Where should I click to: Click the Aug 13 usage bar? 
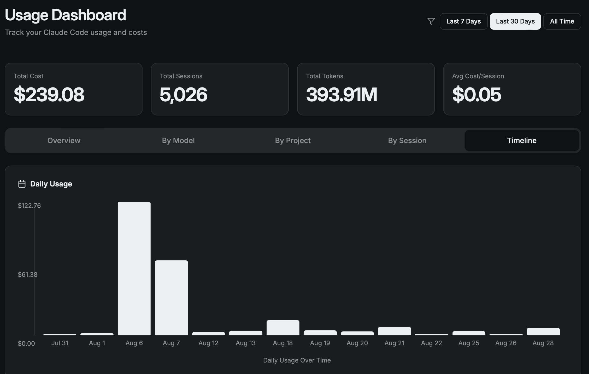click(x=246, y=333)
